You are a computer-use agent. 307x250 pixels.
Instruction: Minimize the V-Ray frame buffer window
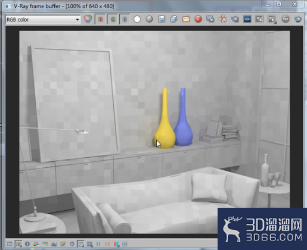tap(268, 4)
